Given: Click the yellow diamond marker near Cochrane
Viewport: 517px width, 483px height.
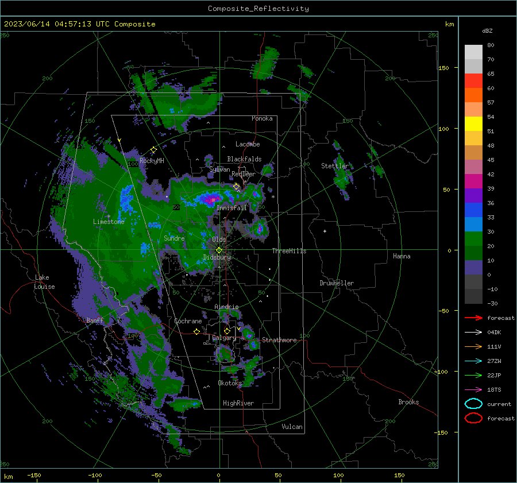Looking at the screenshot, I should [x=196, y=331].
